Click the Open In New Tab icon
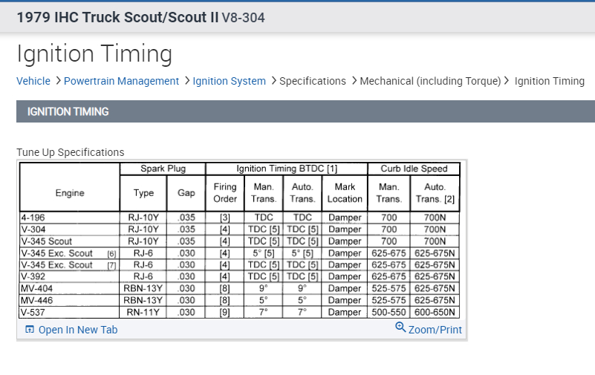Viewport: 595px width, 375px height. (30, 330)
